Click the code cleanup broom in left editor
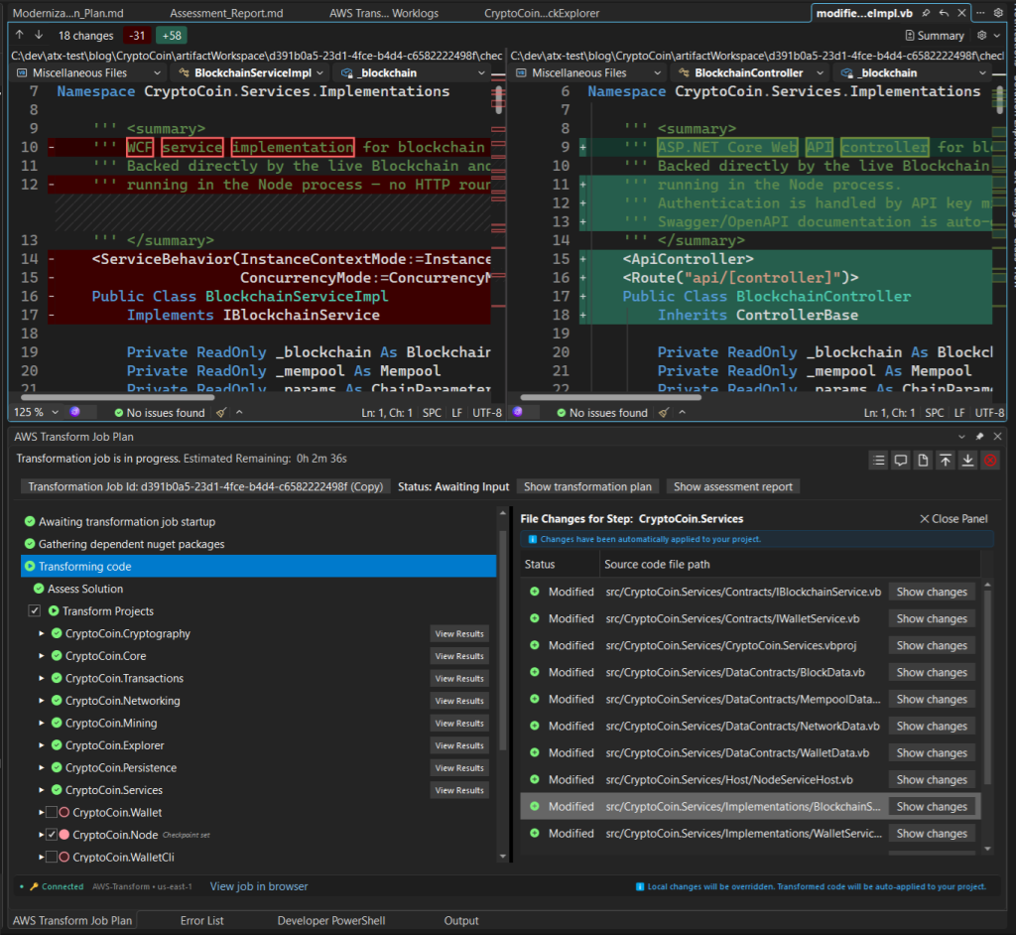This screenshot has width=1016, height=935. point(221,412)
